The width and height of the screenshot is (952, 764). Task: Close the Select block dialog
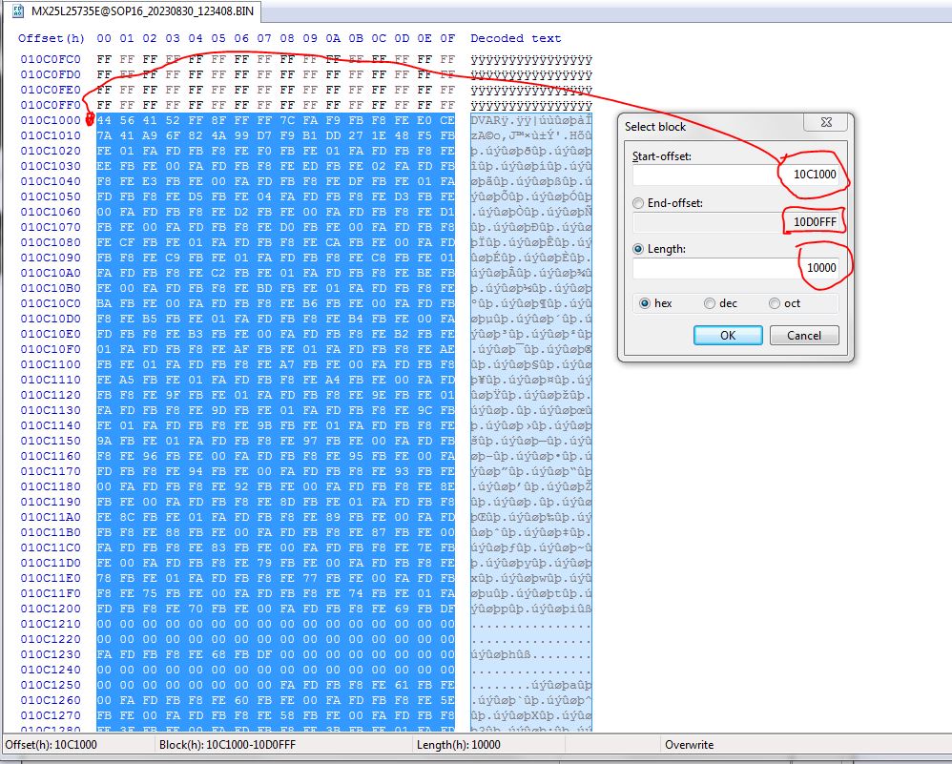tap(826, 122)
